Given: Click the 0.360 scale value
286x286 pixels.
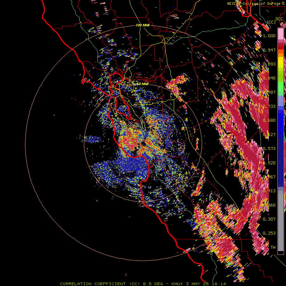Looking at the screenshot, I should (x=269, y=205).
